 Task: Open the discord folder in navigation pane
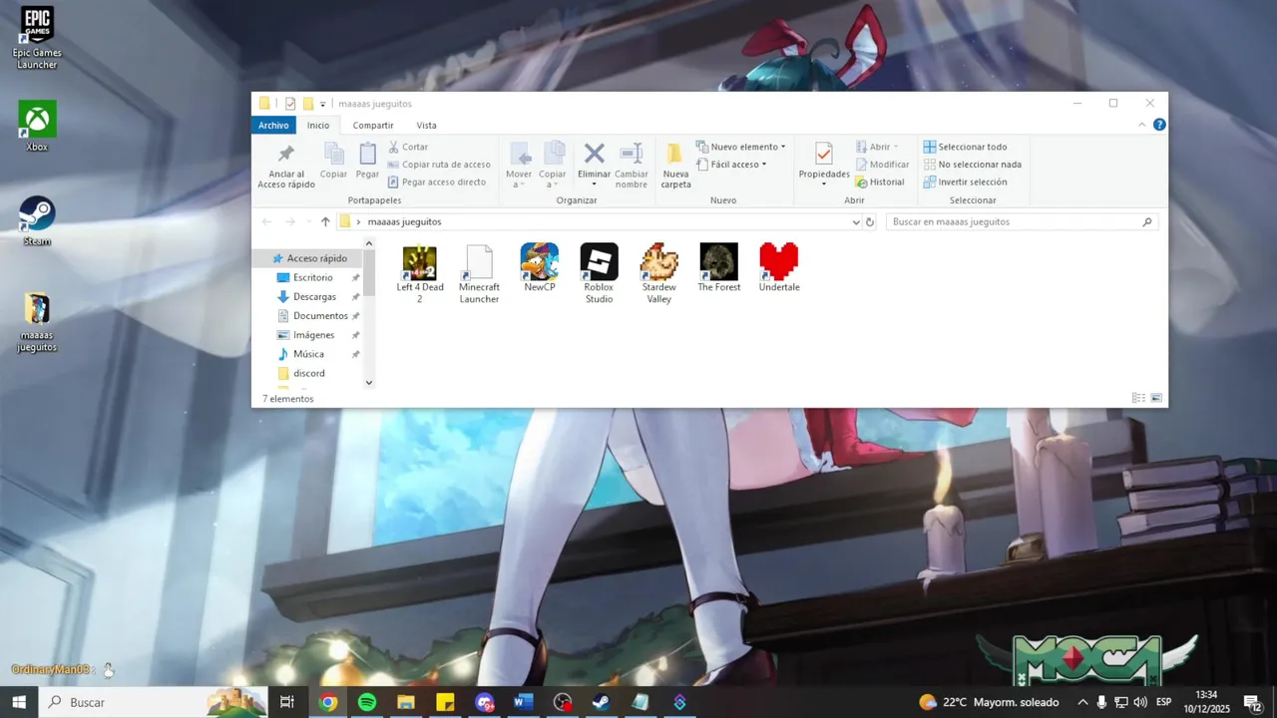[308, 373]
